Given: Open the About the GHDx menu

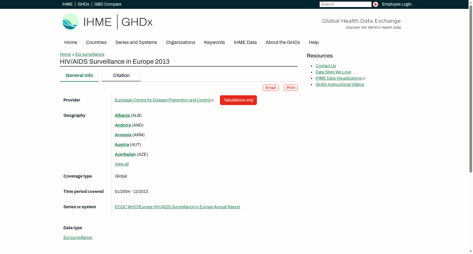Looking at the screenshot, I should pos(283,42).
